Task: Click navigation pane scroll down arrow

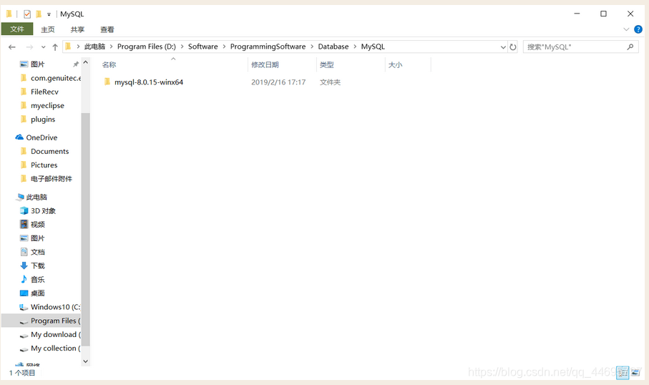Action: point(86,361)
